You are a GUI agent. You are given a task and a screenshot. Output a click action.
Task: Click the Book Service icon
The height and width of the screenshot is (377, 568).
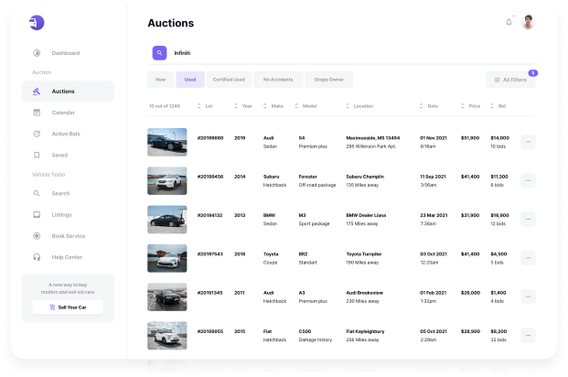(x=37, y=236)
